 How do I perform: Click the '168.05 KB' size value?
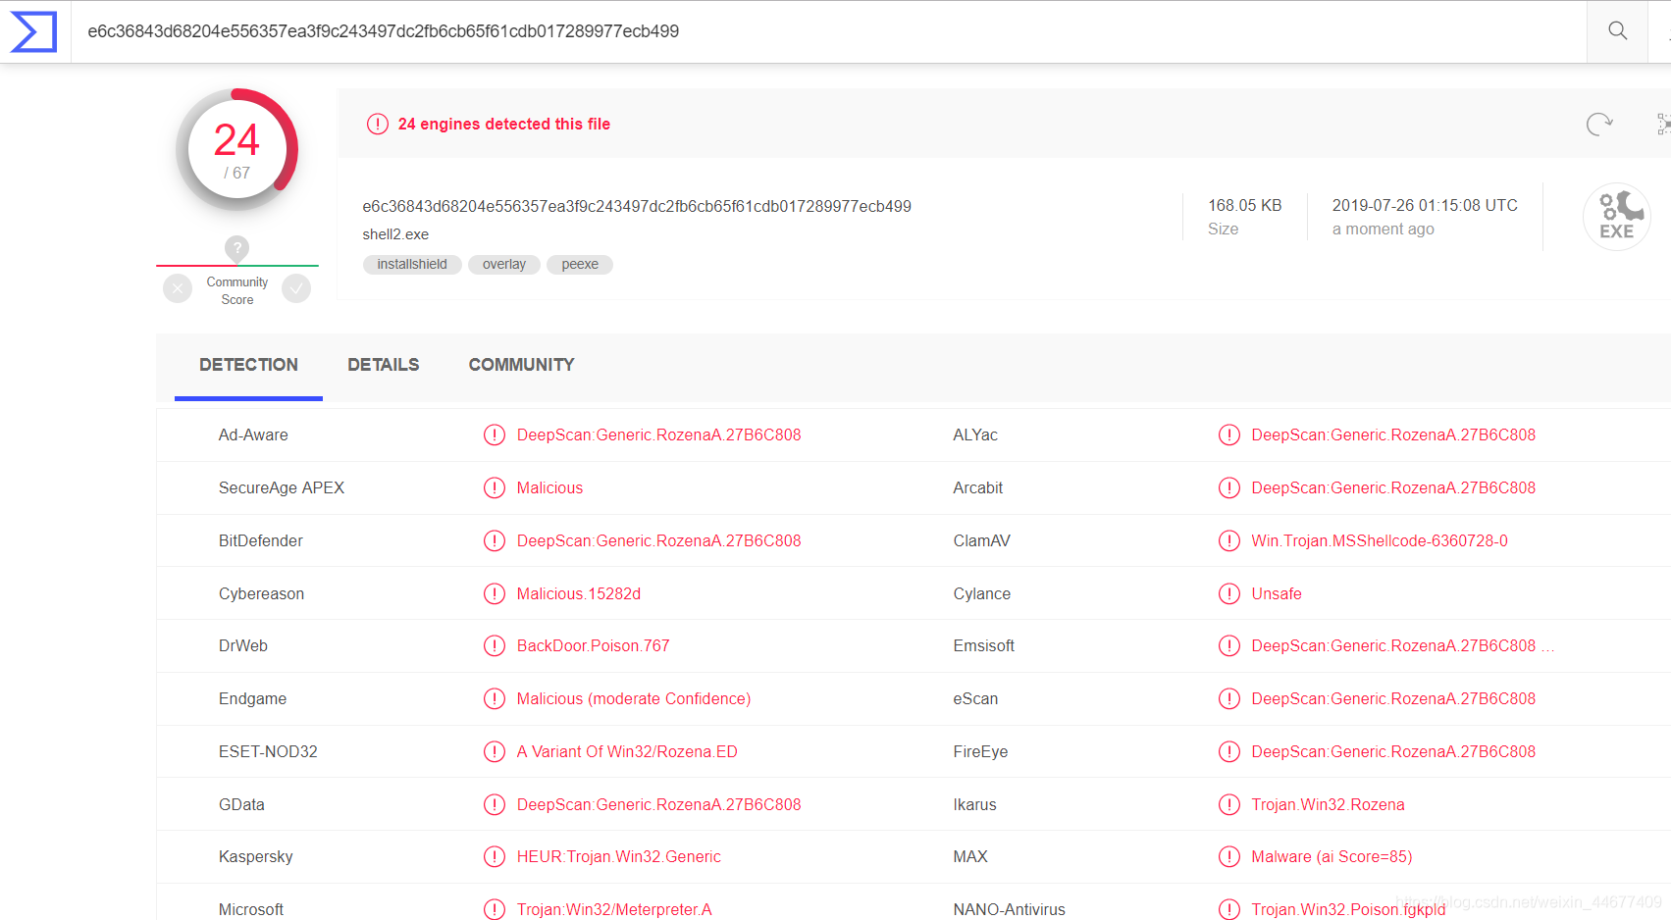[x=1244, y=205]
